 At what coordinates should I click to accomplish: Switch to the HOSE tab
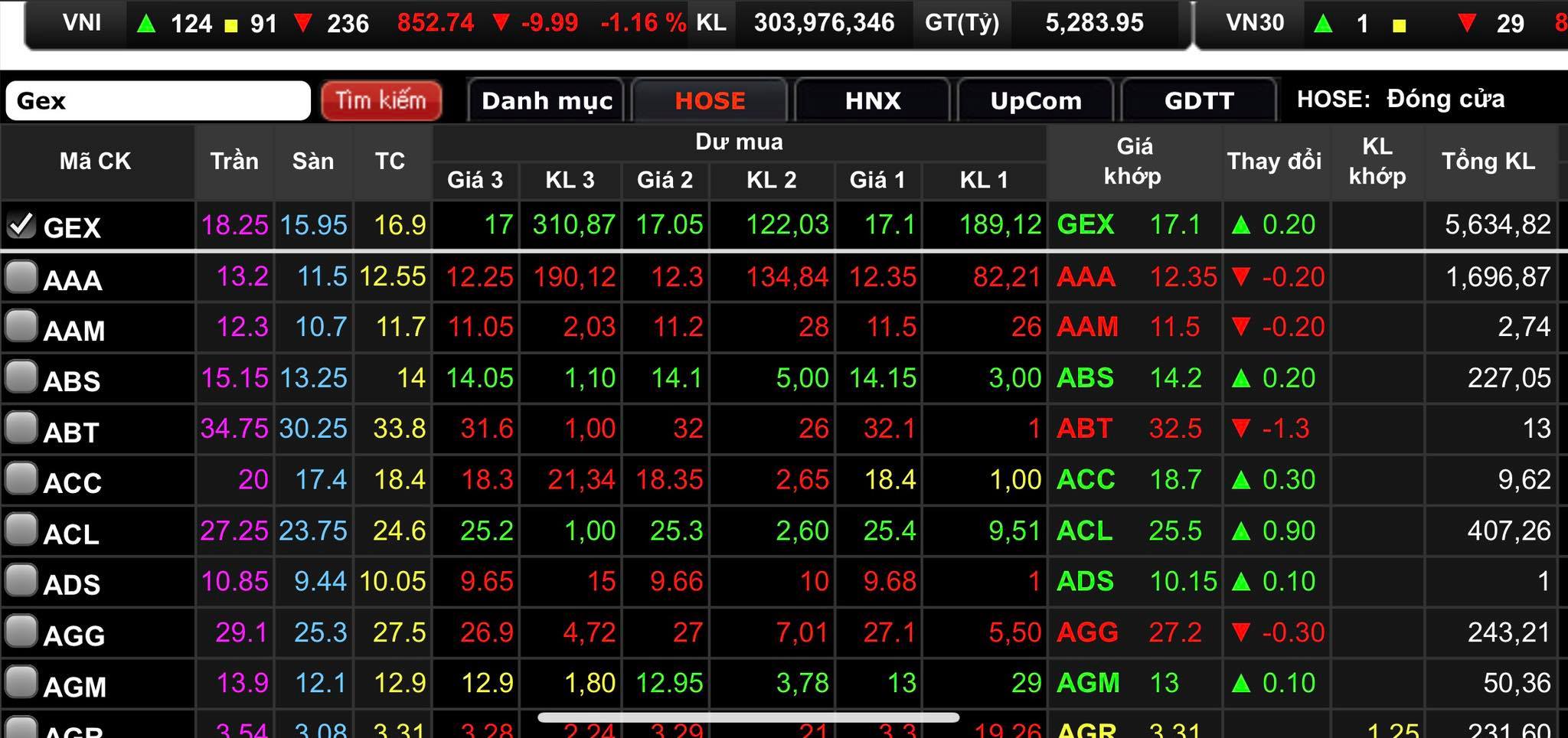pos(710,100)
